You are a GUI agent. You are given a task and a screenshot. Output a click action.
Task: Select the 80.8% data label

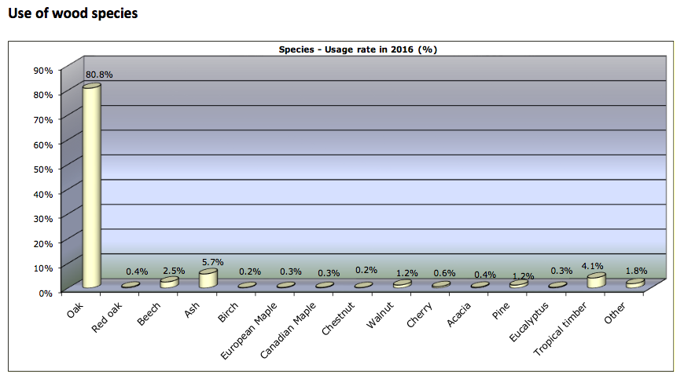[x=99, y=75]
